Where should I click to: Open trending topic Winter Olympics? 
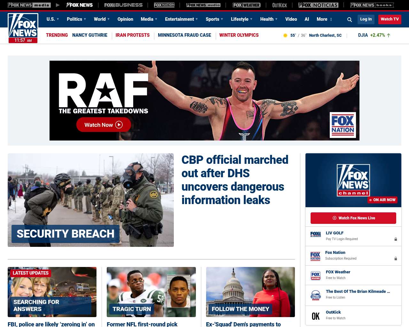click(x=239, y=35)
